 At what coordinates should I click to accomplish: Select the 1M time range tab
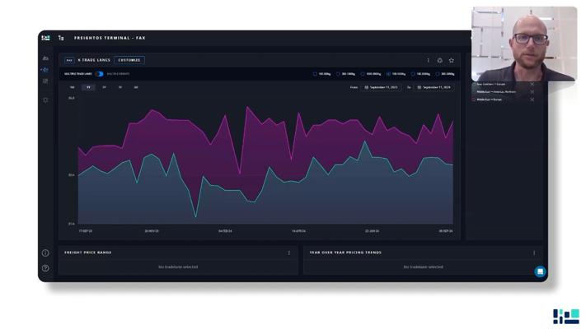tap(72, 87)
